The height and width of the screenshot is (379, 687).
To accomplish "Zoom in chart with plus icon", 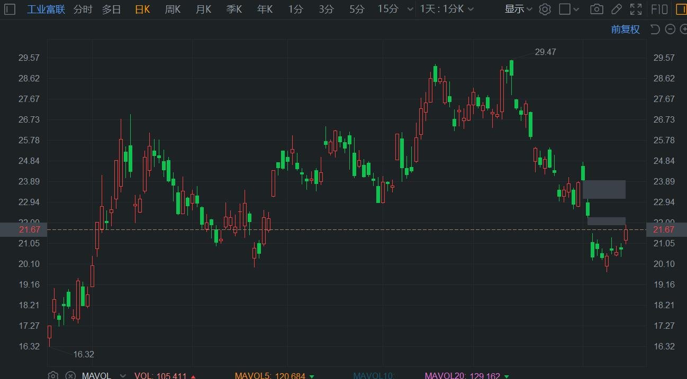I will point(683,29).
